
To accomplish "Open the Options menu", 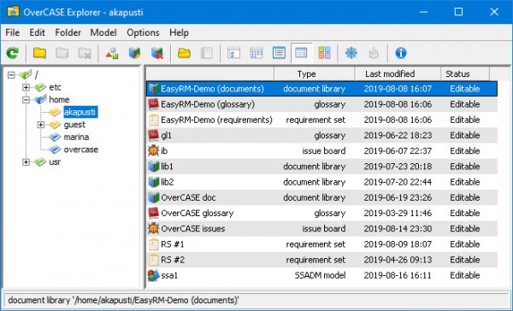I will (x=143, y=32).
